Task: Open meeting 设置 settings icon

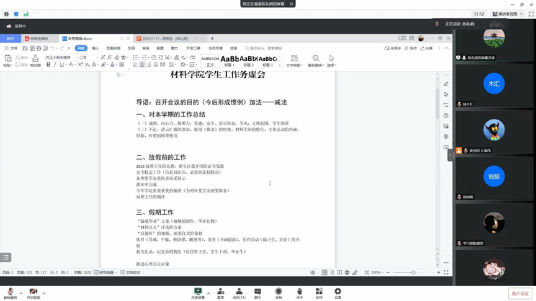Action: click(x=337, y=291)
